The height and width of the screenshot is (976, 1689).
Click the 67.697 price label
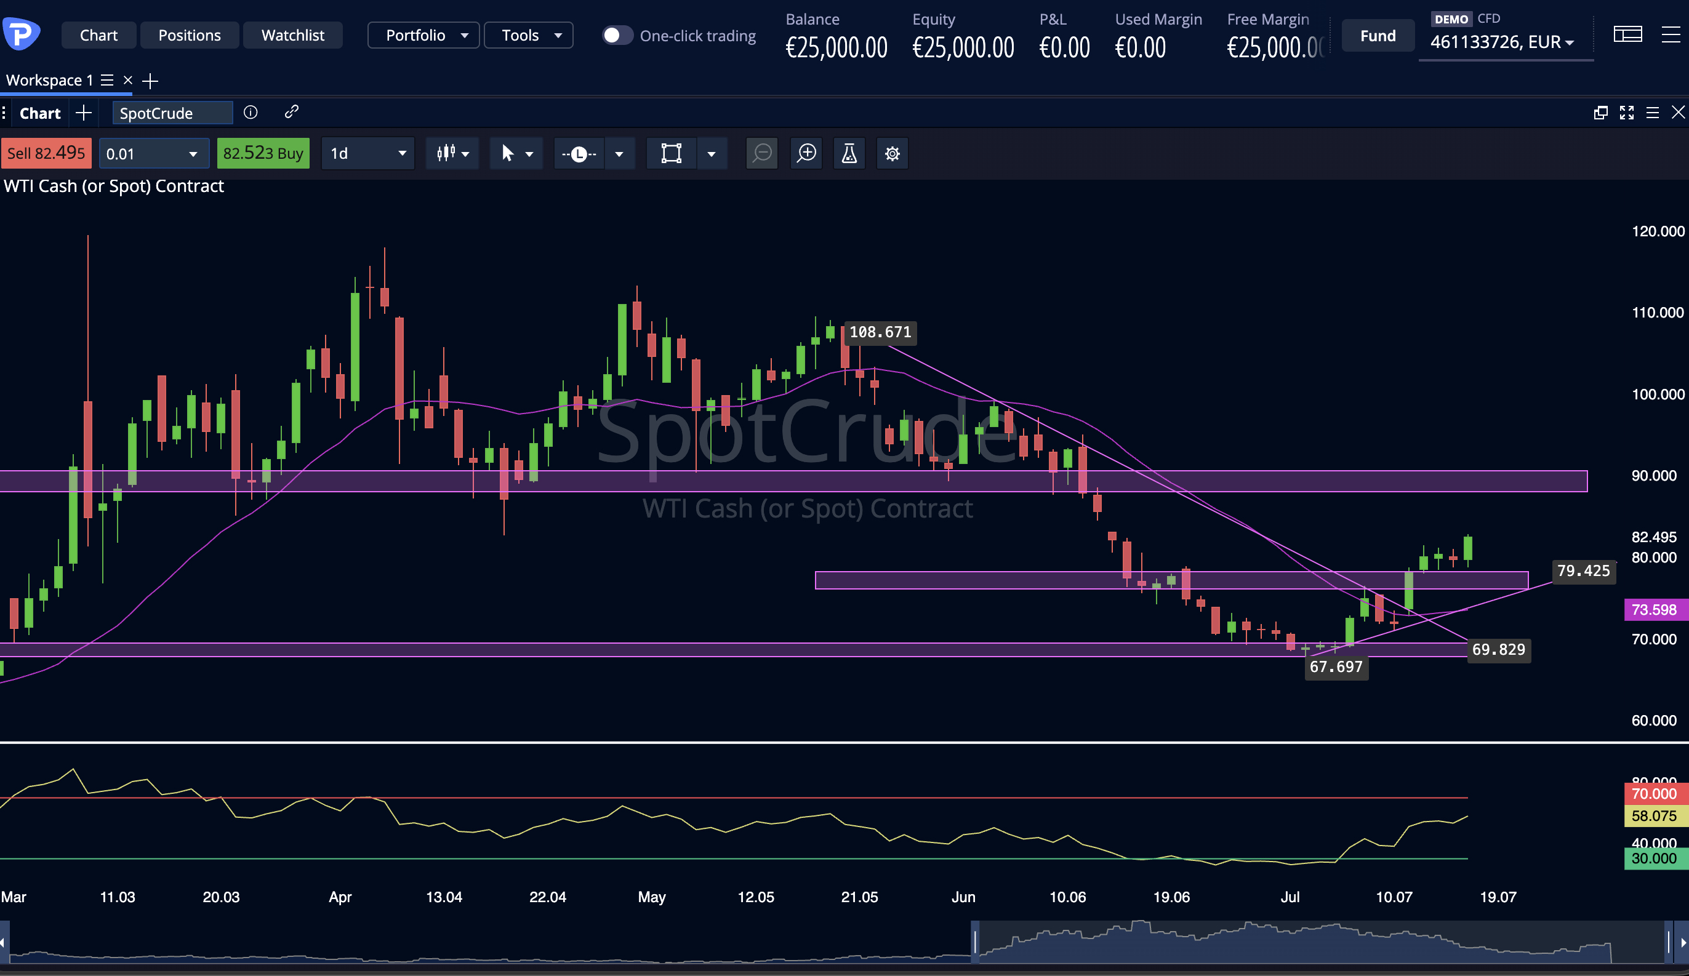(x=1336, y=667)
